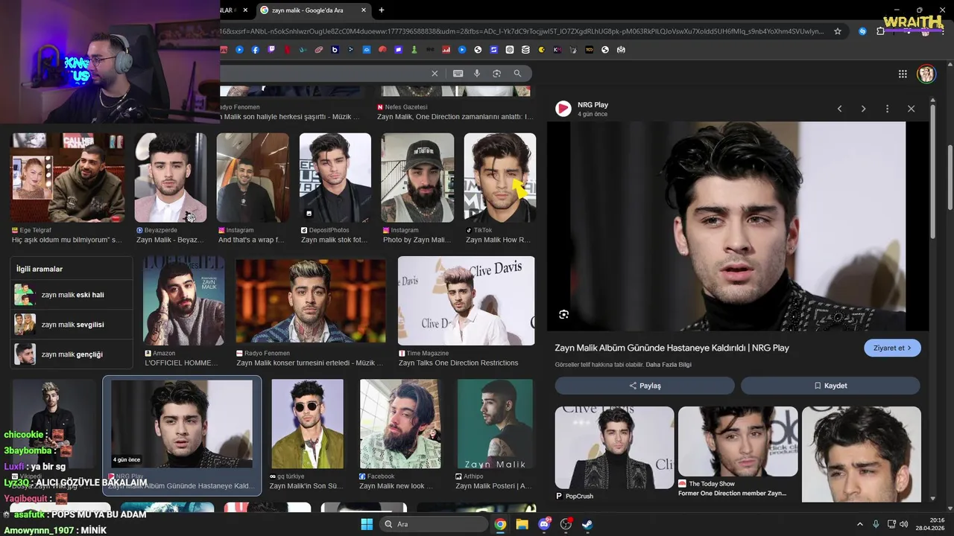Open the Extensions puzzle icon

(x=880, y=31)
